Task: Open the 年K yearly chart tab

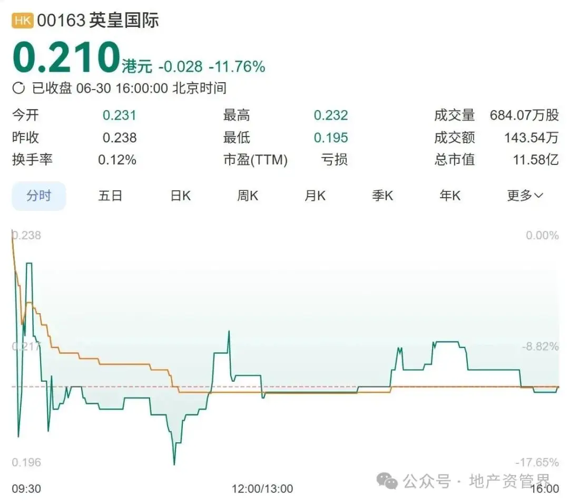Action: 450,196
